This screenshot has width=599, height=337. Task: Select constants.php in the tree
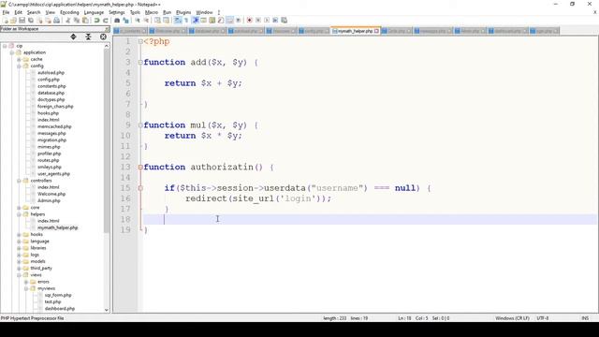pyautogui.click(x=51, y=86)
